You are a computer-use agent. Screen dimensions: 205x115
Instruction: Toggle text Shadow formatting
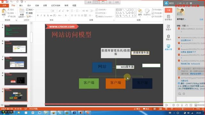pos(48,16)
